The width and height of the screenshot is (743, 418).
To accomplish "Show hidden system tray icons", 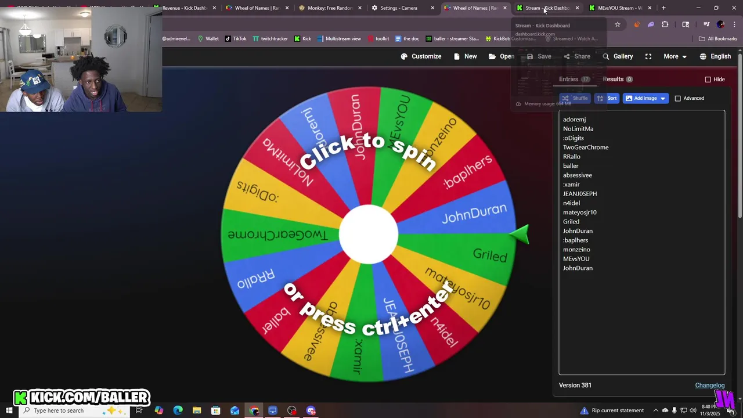I will coord(656,410).
